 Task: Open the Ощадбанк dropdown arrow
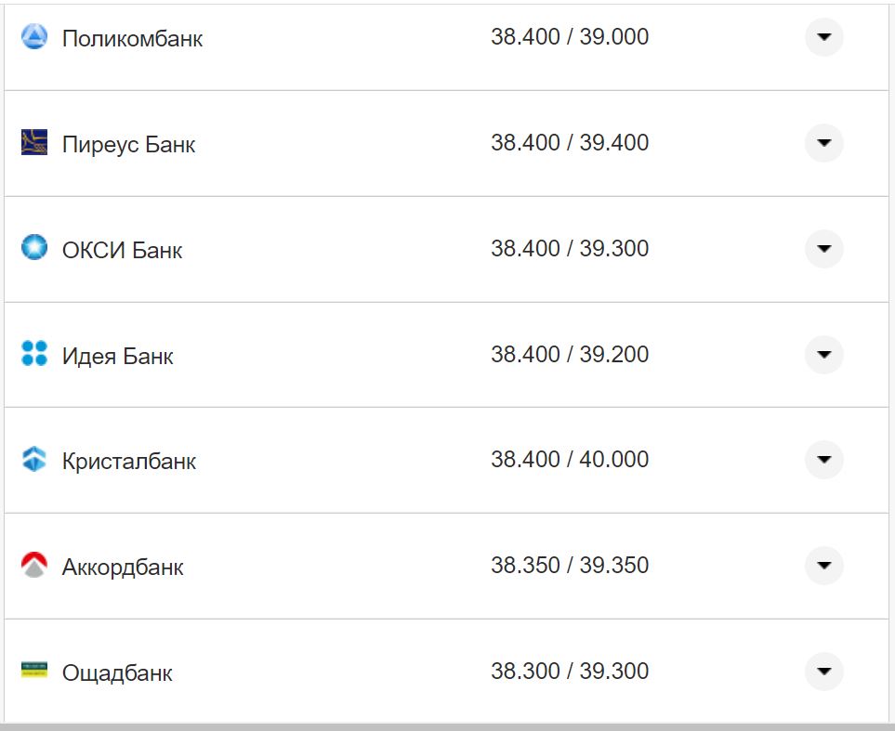[823, 672]
